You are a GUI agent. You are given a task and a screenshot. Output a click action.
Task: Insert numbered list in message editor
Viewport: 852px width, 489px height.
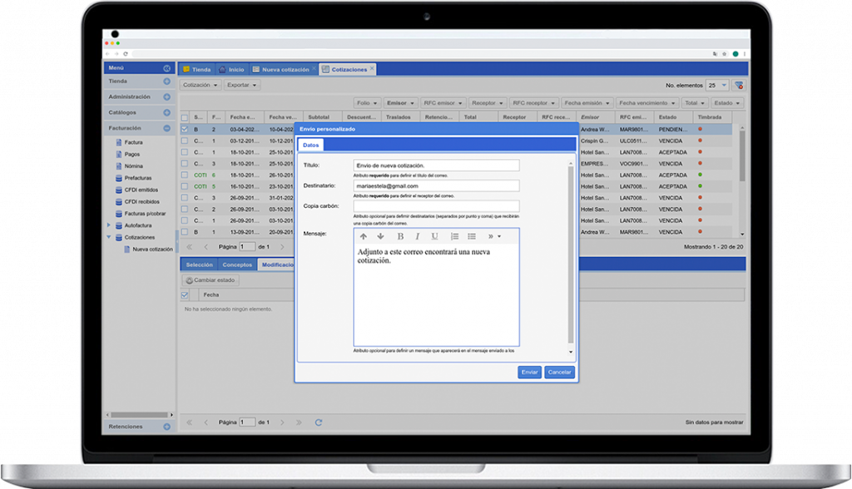click(x=454, y=236)
